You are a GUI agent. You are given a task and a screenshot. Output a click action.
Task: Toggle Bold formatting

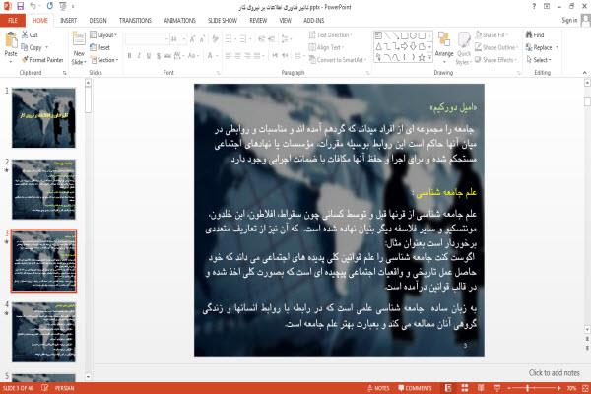coord(130,56)
